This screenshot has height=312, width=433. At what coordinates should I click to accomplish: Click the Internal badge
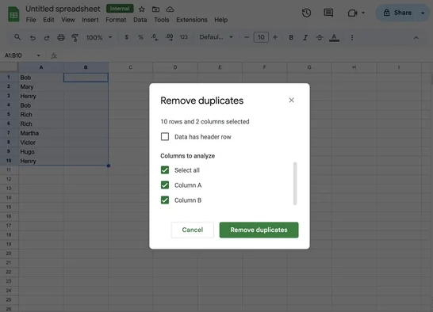point(120,9)
